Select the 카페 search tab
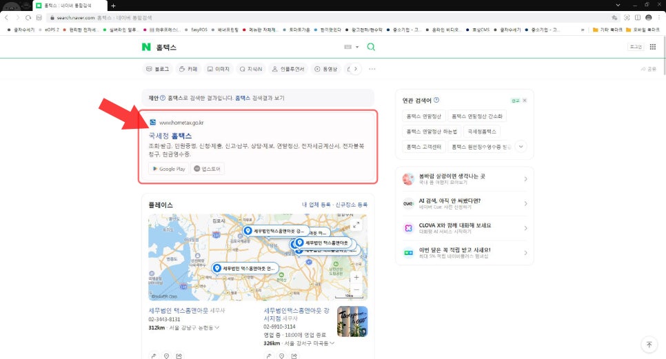 coord(188,69)
